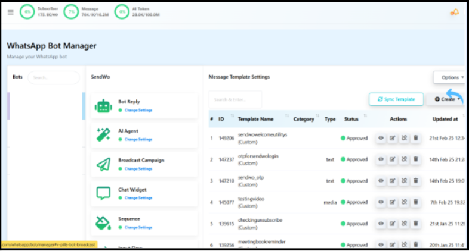Click the Sequence paint bucket icon
Viewport: 469px width, 251px height.
(103, 222)
